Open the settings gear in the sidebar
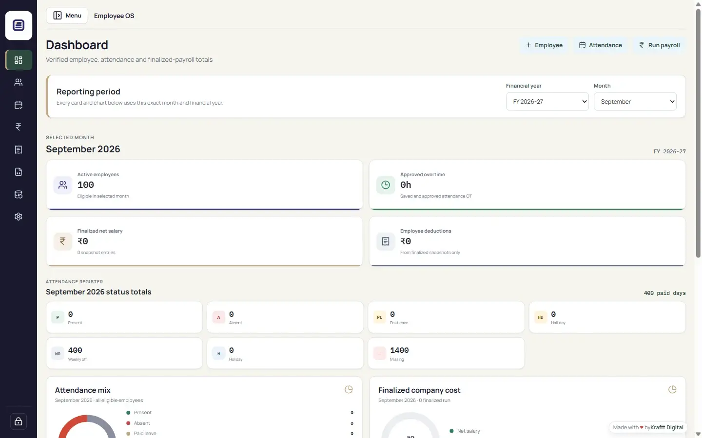 [19, 217]
